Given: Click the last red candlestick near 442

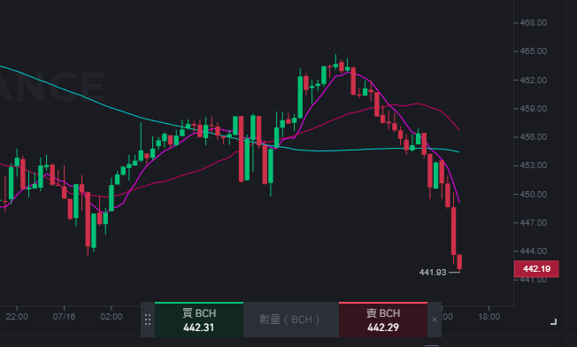Looking at the screenshot, I should tap(459, 262).
